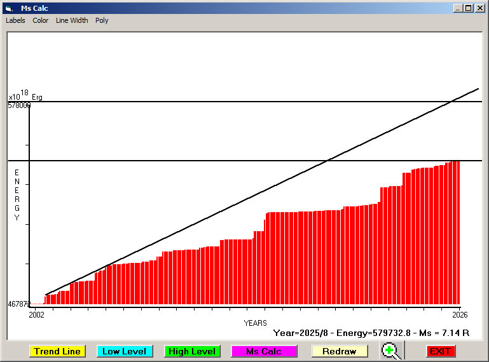The image size is (489, 362).
Task: Open the Labels menu
Action: pyautogui.click(x=15, y=20)
